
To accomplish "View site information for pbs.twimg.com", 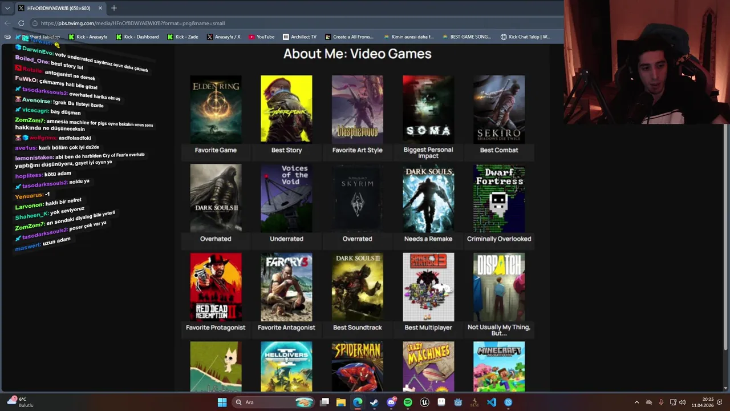I will click(35, 23).
